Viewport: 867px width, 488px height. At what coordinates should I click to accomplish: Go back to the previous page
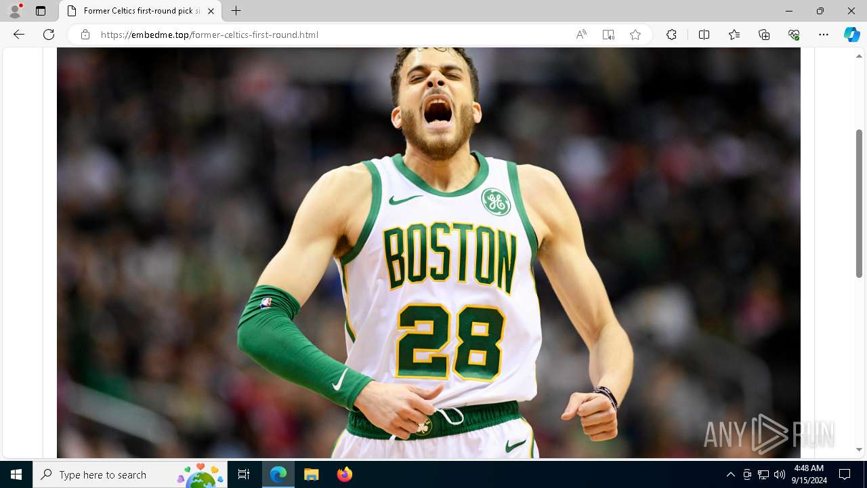19,35
